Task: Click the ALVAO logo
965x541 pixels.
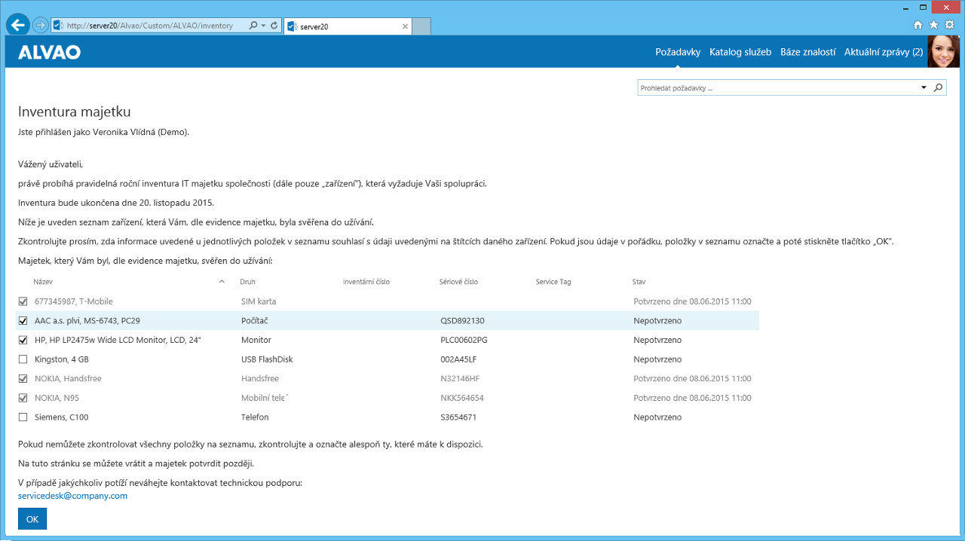Action: 49,53
